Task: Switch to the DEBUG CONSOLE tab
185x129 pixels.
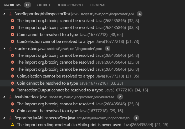Action: coord(70,5)
